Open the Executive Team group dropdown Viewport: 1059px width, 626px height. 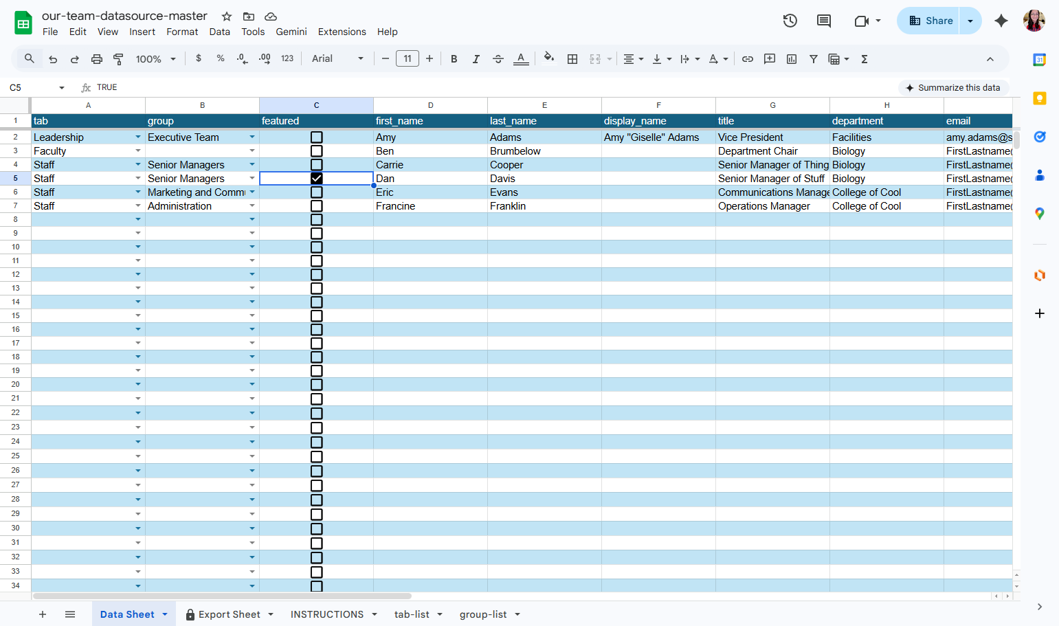pyautogui.click(x=252, y=137)
